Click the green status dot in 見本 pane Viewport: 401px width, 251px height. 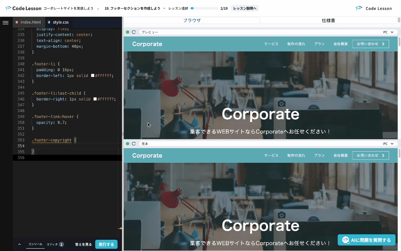tap(128, 144)
